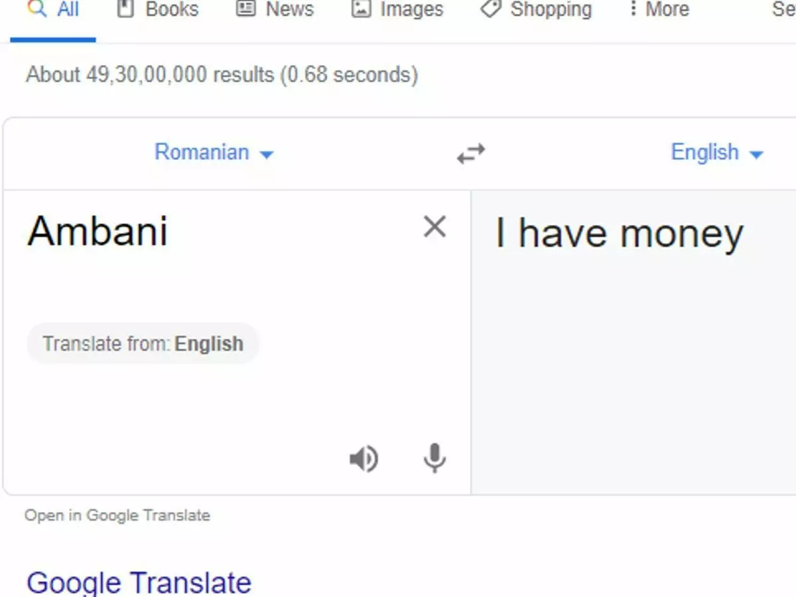
Task: Click the swap languages arrows icon
Action: [x=471, y=153]
